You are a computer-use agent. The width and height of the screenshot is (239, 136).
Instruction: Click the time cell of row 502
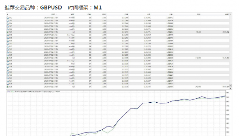[x=51, y=18]
